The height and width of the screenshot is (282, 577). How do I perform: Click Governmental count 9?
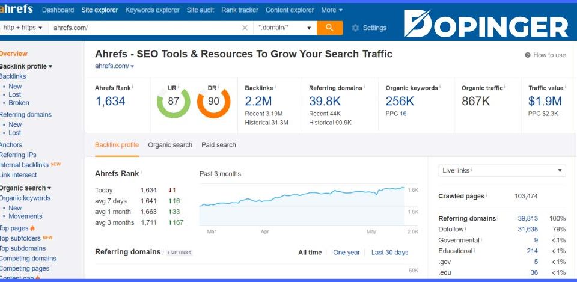(536, 241)
